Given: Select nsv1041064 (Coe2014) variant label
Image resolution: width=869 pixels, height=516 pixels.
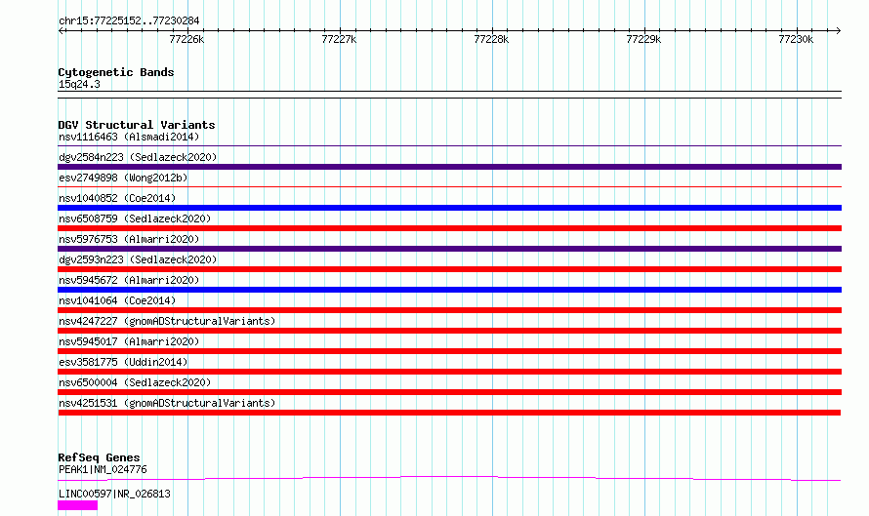Looking at the screenshot, I should click(x=117, y=300).
